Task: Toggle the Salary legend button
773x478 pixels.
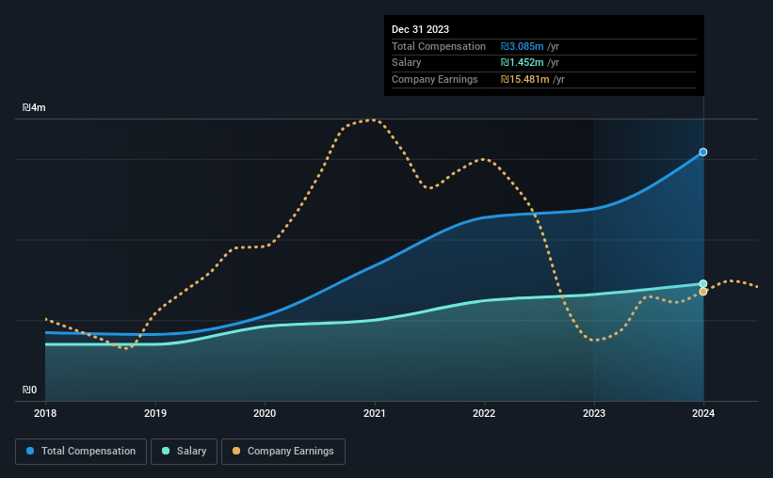Action: pyautogui.click(x=184, y=452)
